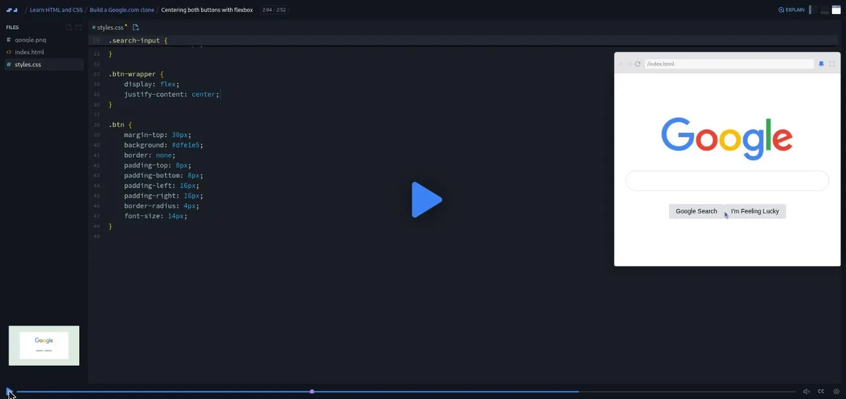Go forward in the mini browser
846x399 pixels.
pyautogui.click(x=629, y=63)
